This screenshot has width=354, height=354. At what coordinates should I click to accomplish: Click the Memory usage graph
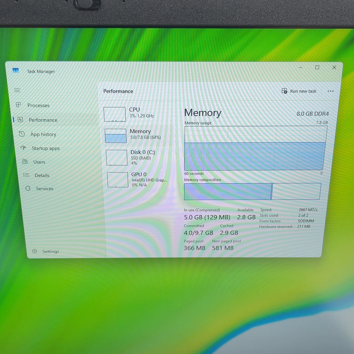[x=255, y=148]
